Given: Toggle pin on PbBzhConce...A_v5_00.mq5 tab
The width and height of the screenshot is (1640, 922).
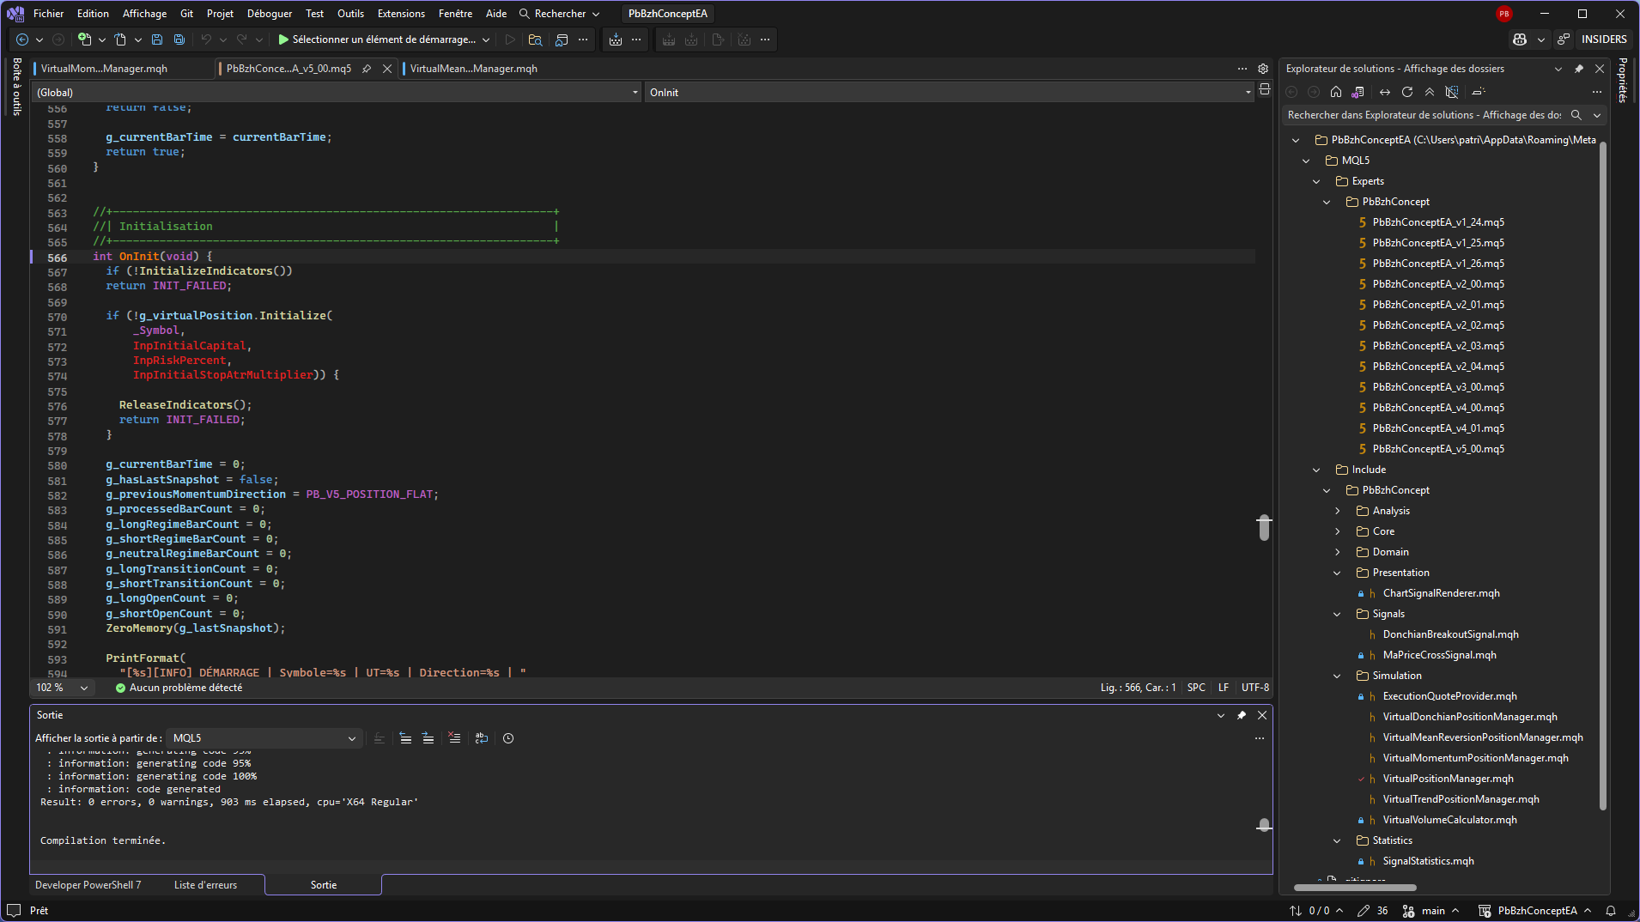Looking at the screenshot, I should point(367,69).
